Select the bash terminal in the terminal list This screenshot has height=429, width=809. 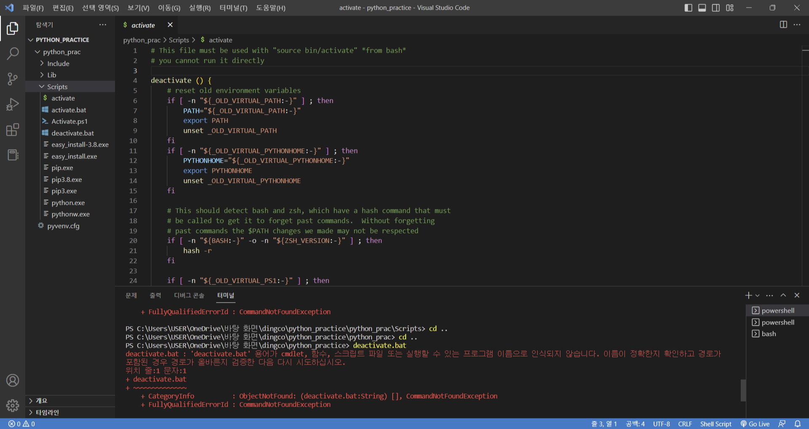point(769,333)
